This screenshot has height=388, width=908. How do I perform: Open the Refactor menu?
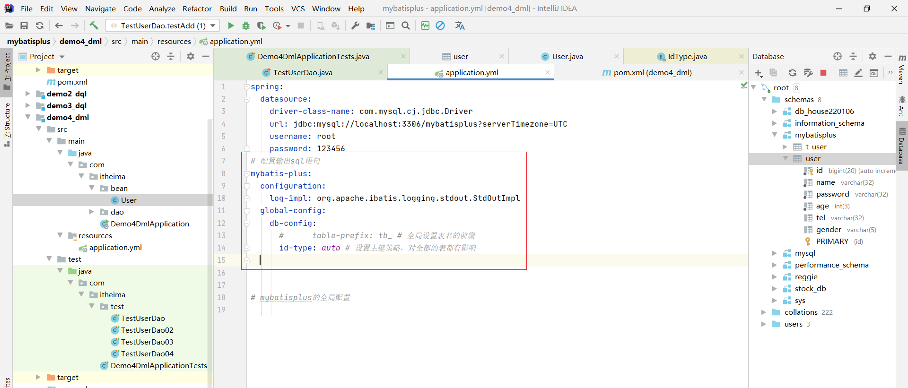pyautogui.click(x=197, y=9)
